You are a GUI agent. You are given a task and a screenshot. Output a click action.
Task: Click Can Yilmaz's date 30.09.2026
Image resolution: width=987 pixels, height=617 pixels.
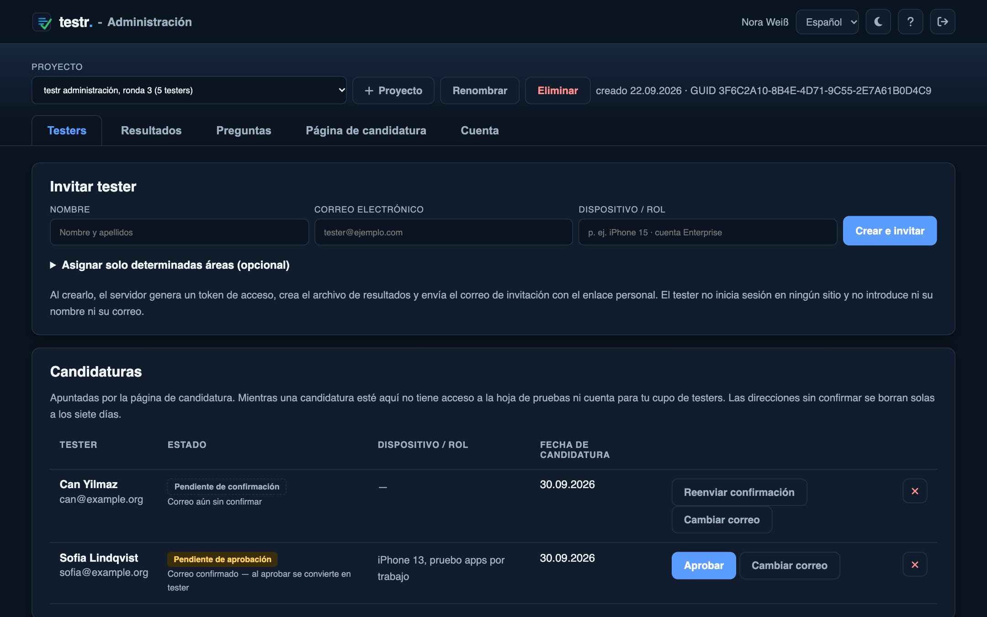tap(567, 484)
